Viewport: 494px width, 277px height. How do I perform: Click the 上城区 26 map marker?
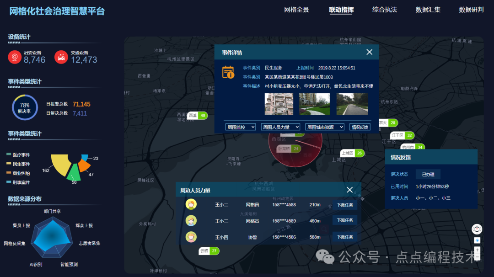pyautogui.click(x=352, y=153)
